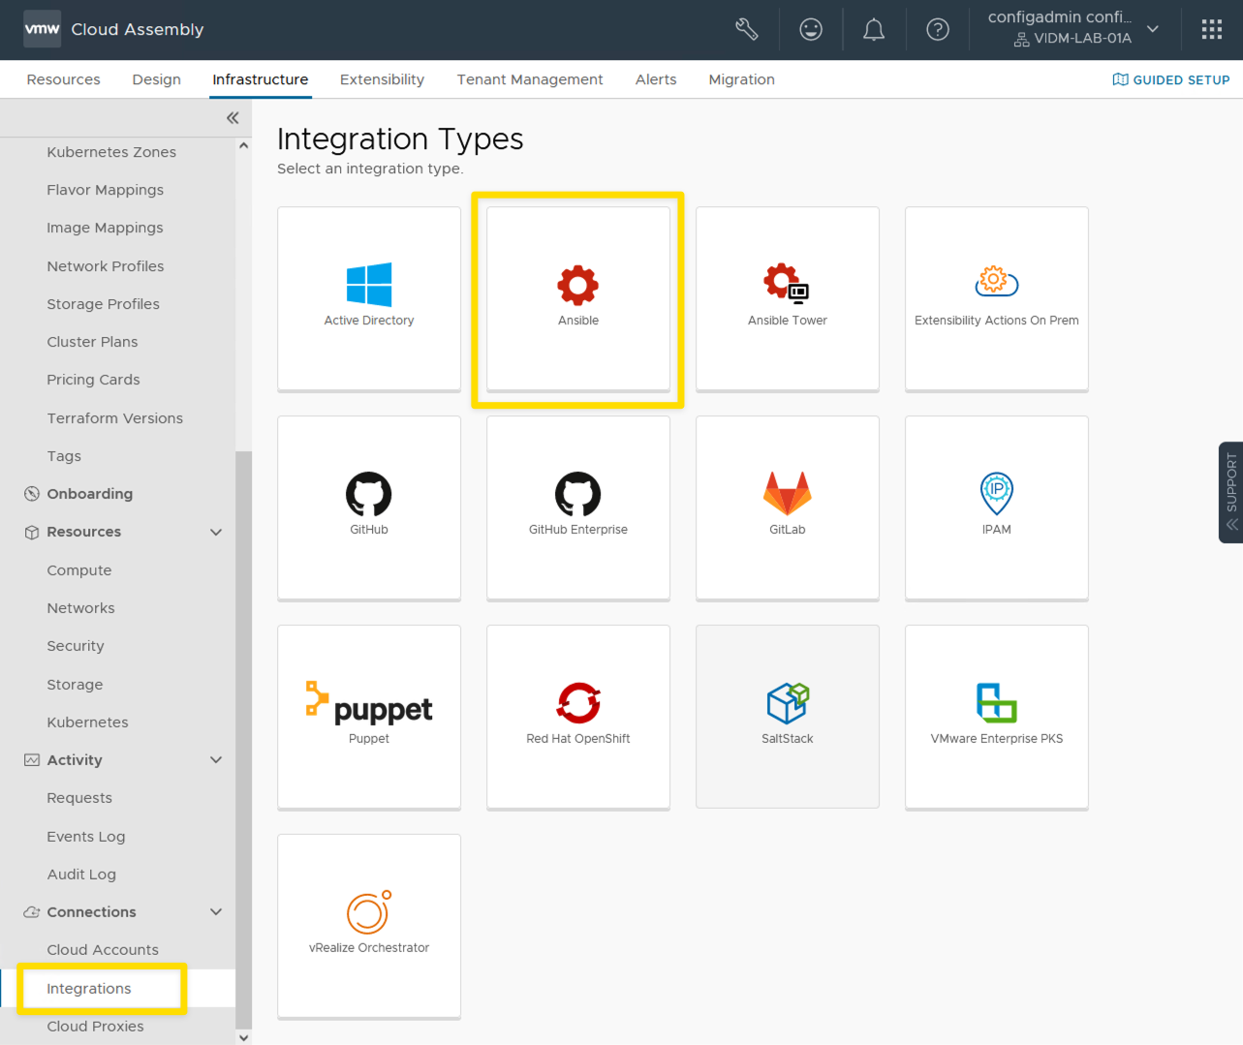The width and height of the screenshot is (1243, 1045).
Task: Choose the Active Directory integration
Action: coord(369,298)
